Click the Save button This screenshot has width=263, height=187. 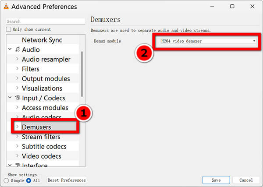pyautogui.click(x=216, y=180)
